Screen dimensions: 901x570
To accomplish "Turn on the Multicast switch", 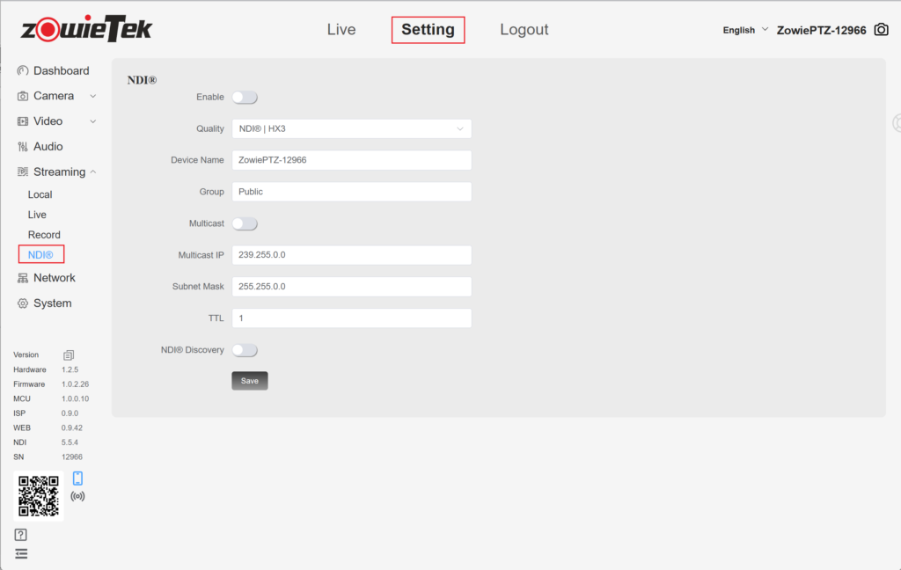I will point(245,224).
